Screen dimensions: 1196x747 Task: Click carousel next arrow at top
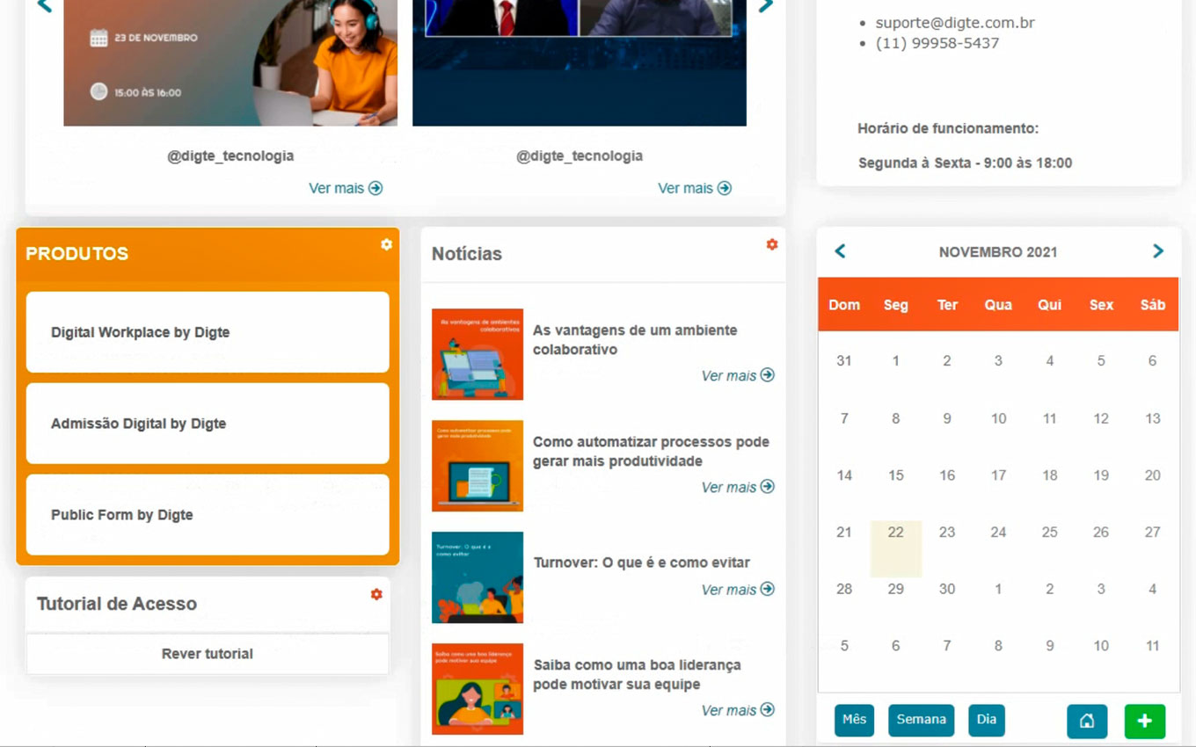coord(766,6)
